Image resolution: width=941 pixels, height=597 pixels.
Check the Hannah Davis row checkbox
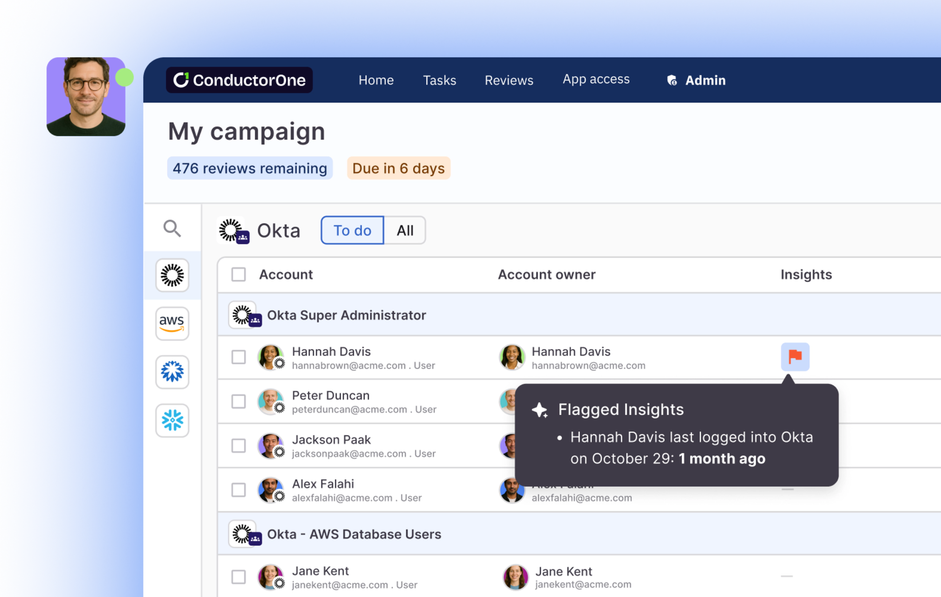click(x=238, y=357)
